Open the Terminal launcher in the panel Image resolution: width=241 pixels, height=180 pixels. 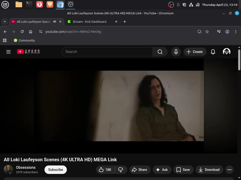point(29,4)
